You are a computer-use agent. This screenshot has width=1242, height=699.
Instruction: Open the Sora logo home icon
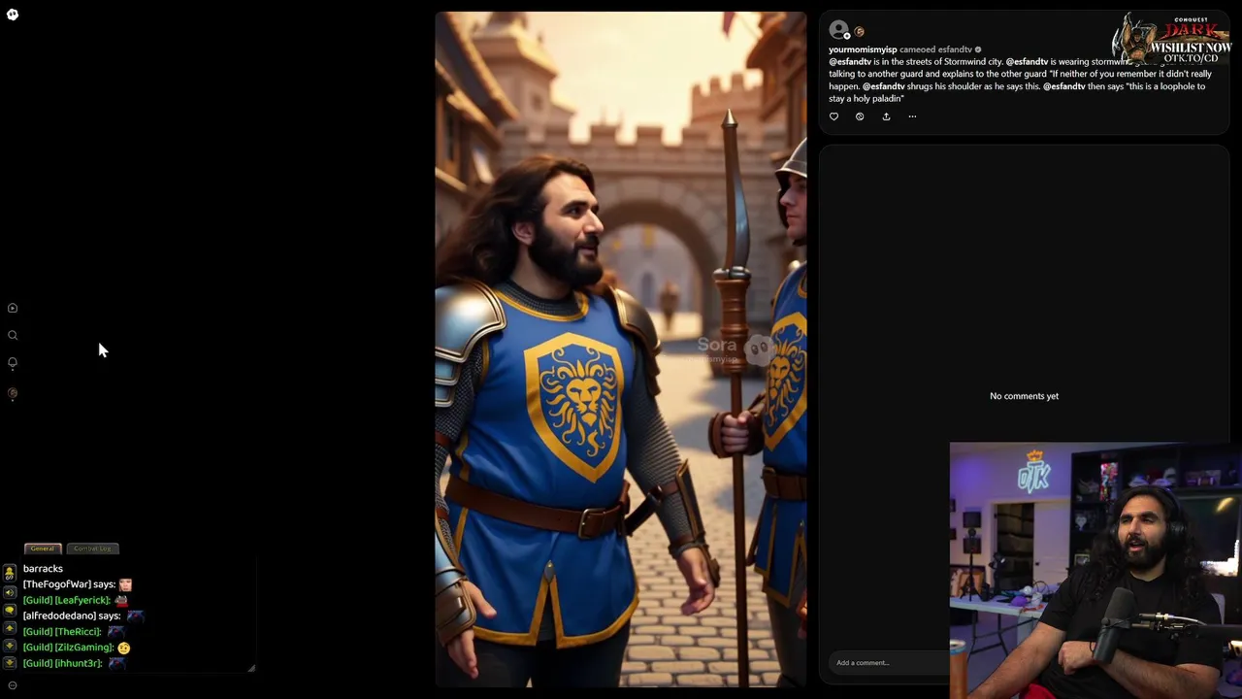13,15
